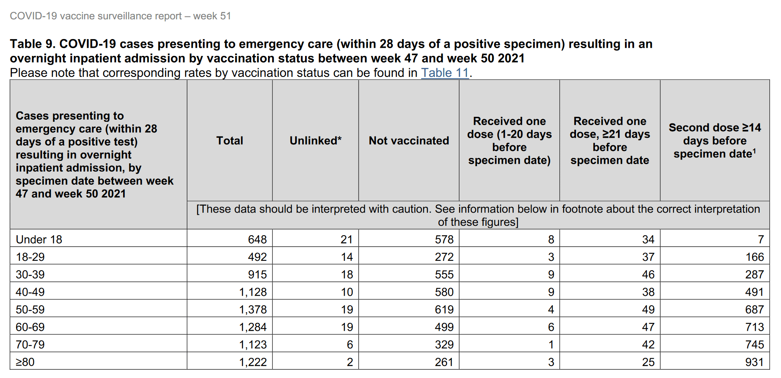Open the Table 11 hyperlink
Image resolution: width=781 pixels, height=378 pixels.
coord(445,73)
